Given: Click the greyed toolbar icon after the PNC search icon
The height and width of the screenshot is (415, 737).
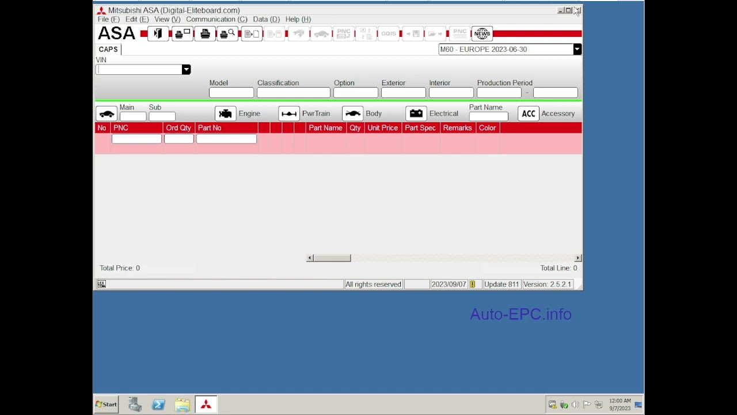Looking at the screenshot, I should click(x=366, y=33).
